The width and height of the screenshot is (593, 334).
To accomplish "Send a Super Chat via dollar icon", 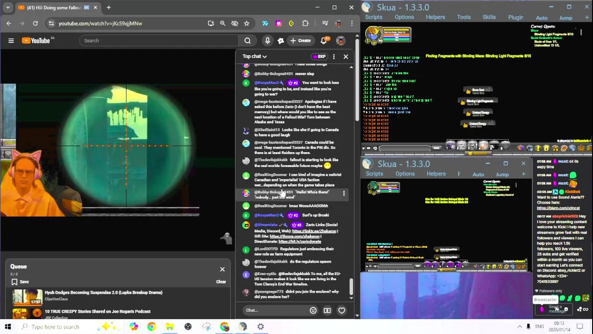I will tap(327, 310).
